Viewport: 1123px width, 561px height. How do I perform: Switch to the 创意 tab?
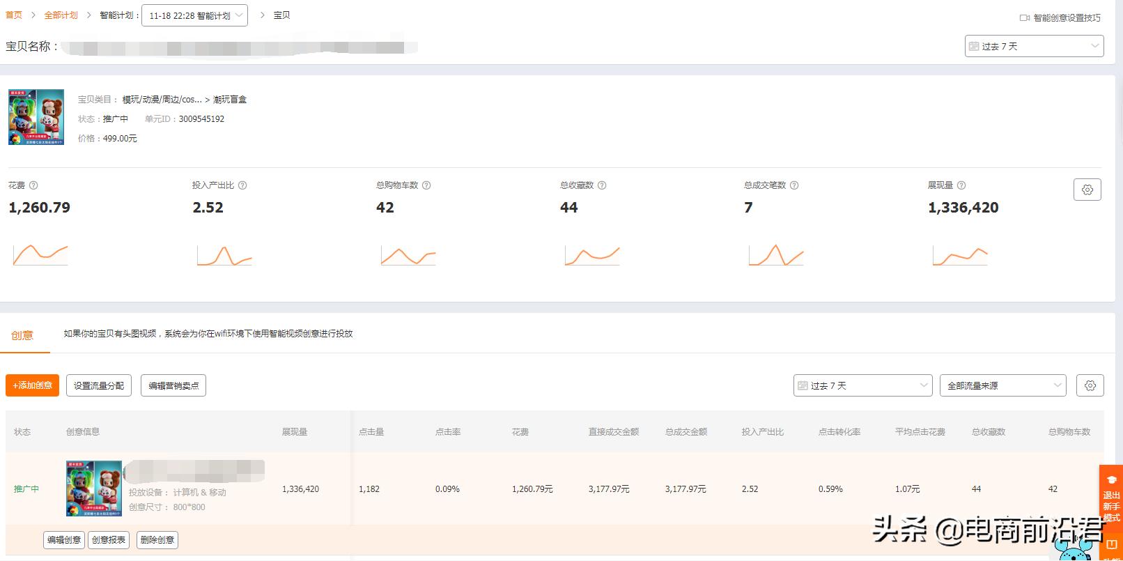22,335
